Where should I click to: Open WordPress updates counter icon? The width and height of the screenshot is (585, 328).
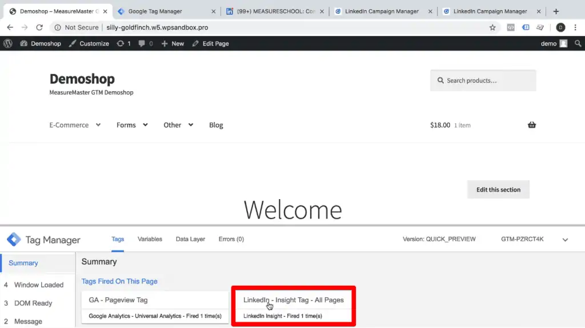coord(124,43)
